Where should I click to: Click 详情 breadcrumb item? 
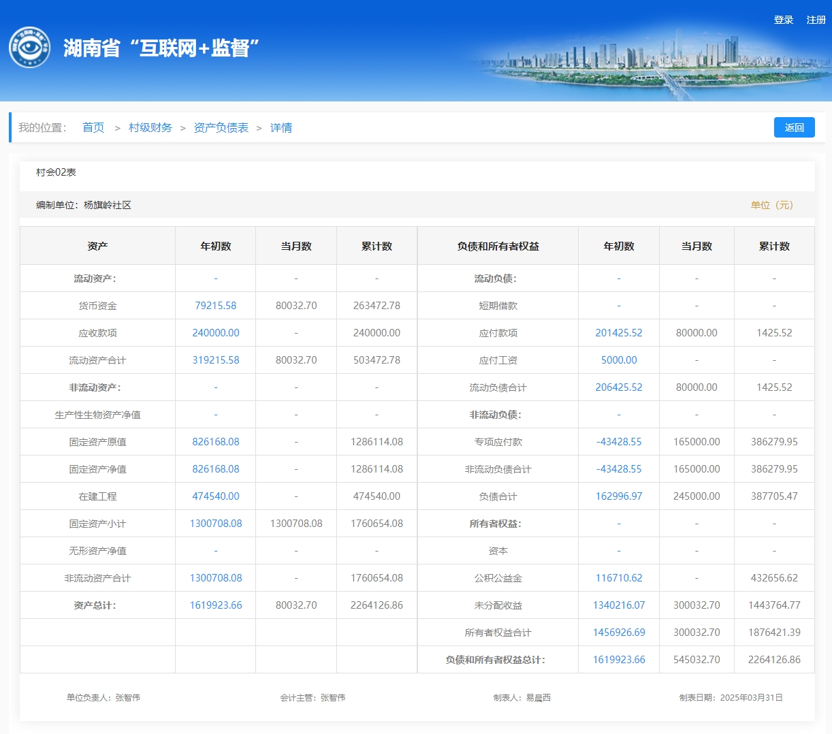click(x=281, y=127)
